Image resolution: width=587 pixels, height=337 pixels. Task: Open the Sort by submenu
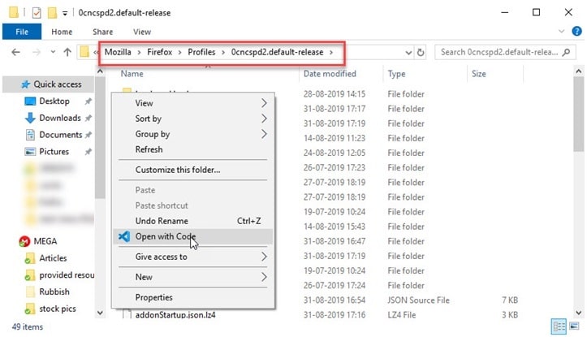[193, 119]
